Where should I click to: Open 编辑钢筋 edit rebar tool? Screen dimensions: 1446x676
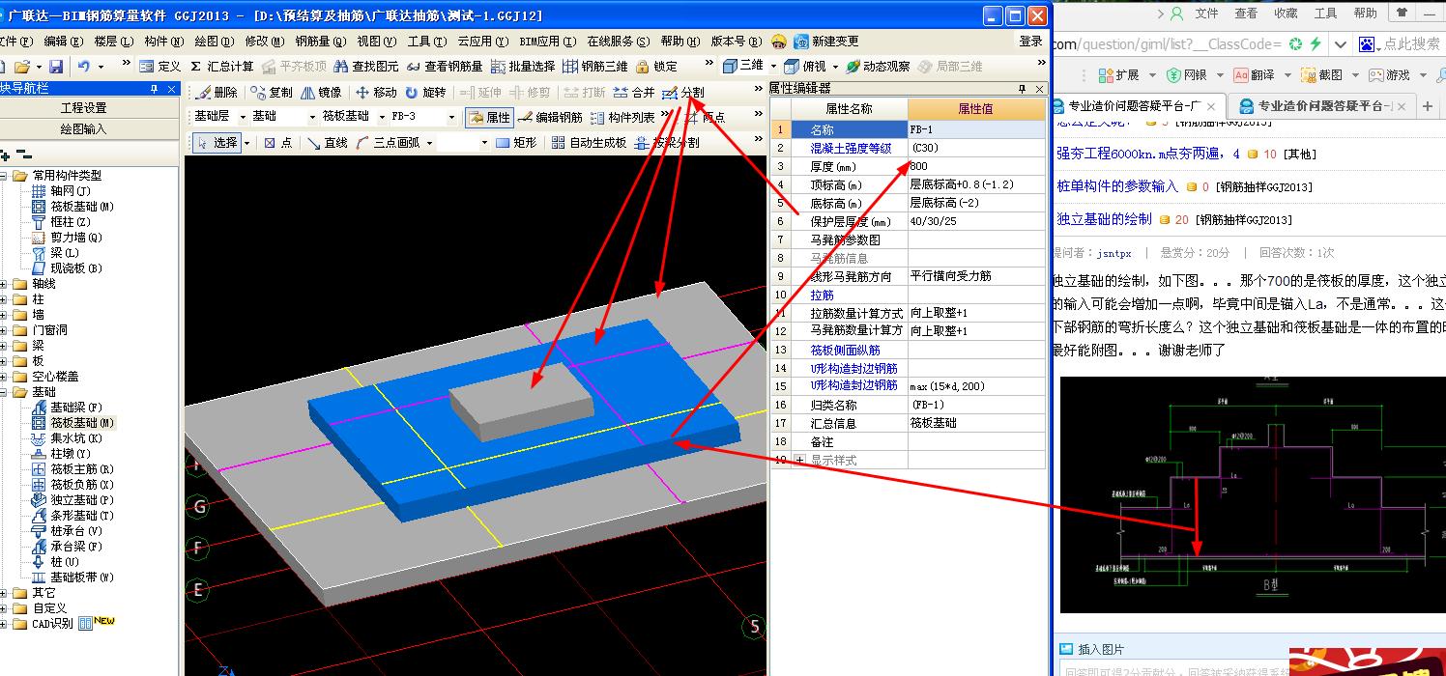pos(550,117)
